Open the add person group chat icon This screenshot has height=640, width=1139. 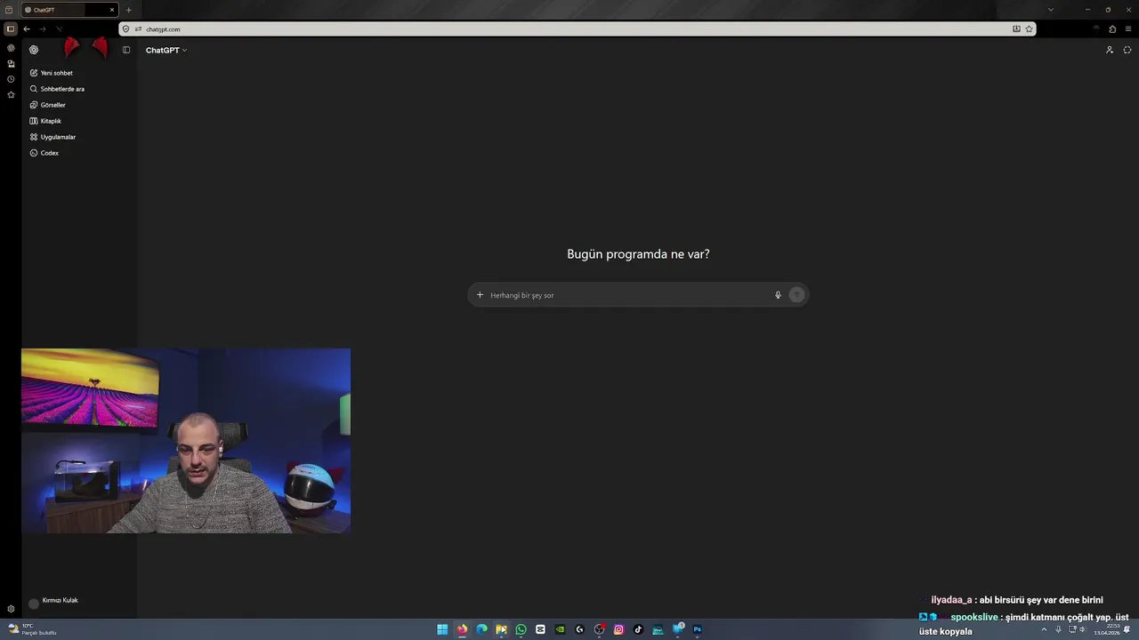[1110, 50]
